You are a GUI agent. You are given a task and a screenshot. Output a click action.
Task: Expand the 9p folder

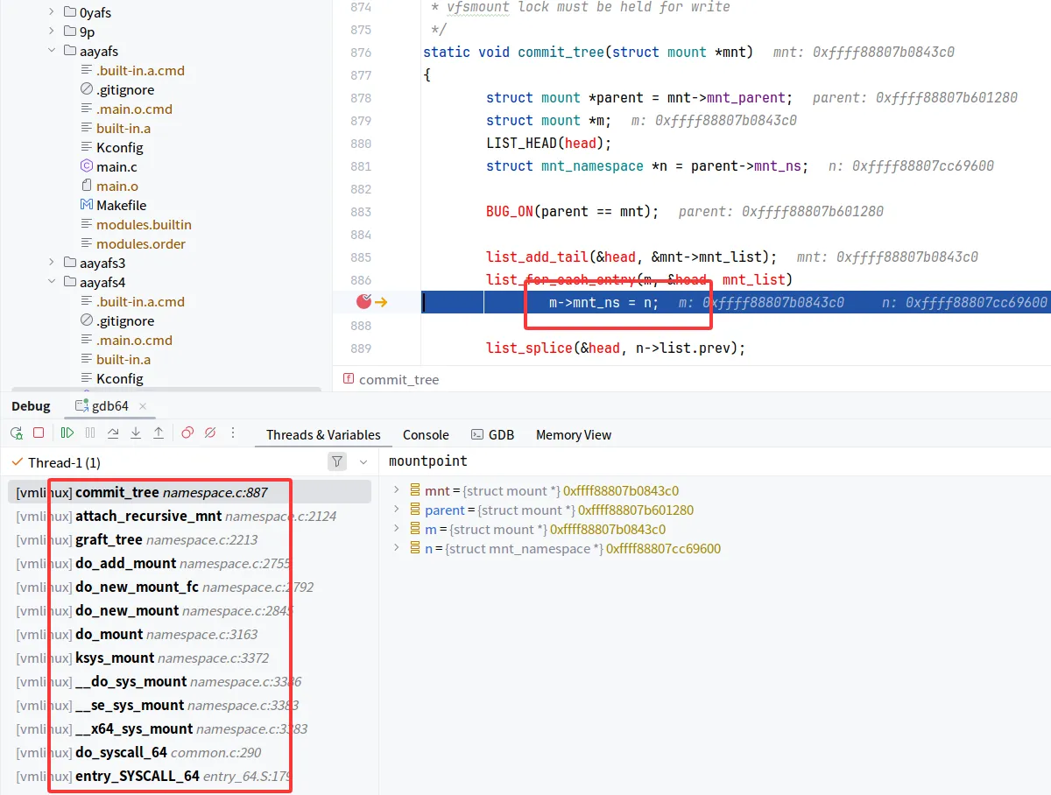[x=52, y=32]
